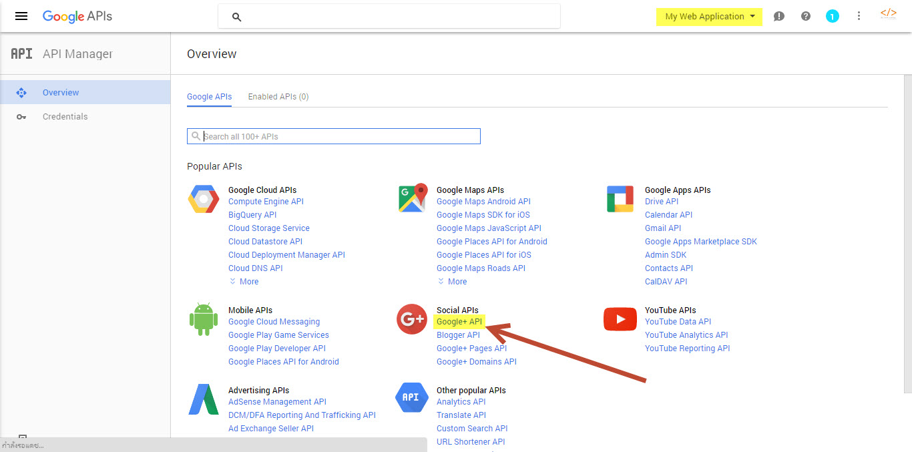Image resolution: width=912 pixels, height=452 pixels.
Task: Open the YouTube Analytics API link
Action: pos(686,335)
